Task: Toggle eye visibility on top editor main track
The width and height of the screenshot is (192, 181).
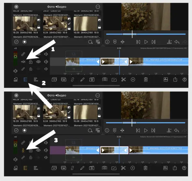Action: [38, 62]
